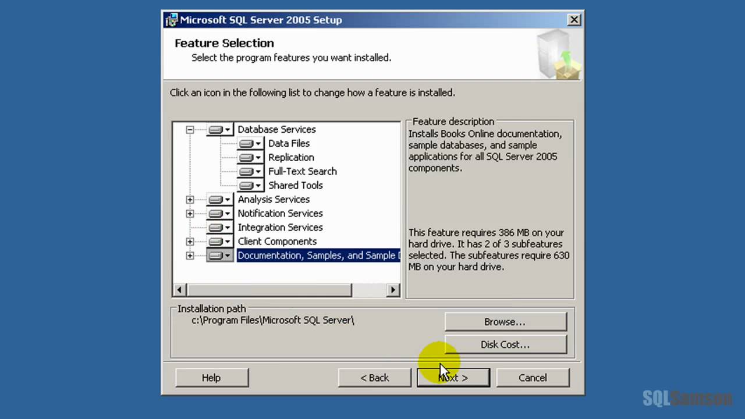
Task: Select the Shared Tools tree label
Action: [295, 185]
